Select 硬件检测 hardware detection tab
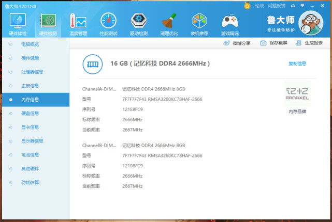This screenshot has width=332, height=222. click(48, 24)
